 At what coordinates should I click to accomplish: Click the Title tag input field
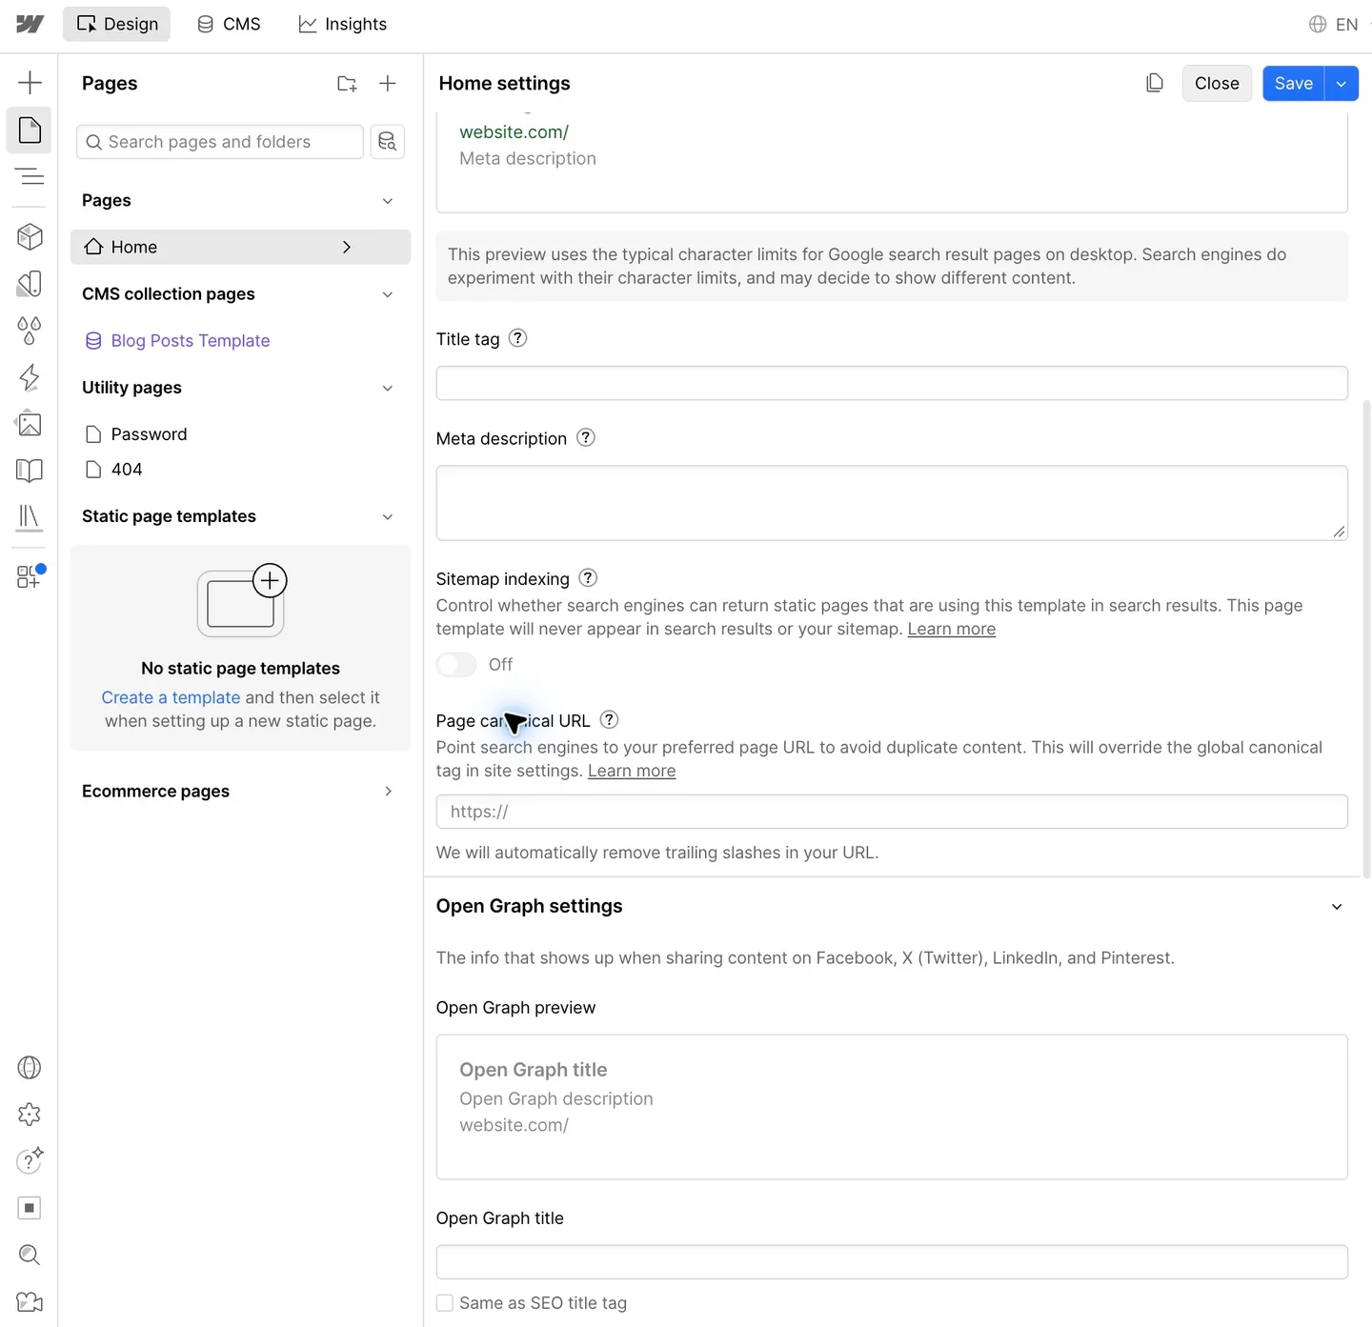pyautogui.click(x=892, y=383)
